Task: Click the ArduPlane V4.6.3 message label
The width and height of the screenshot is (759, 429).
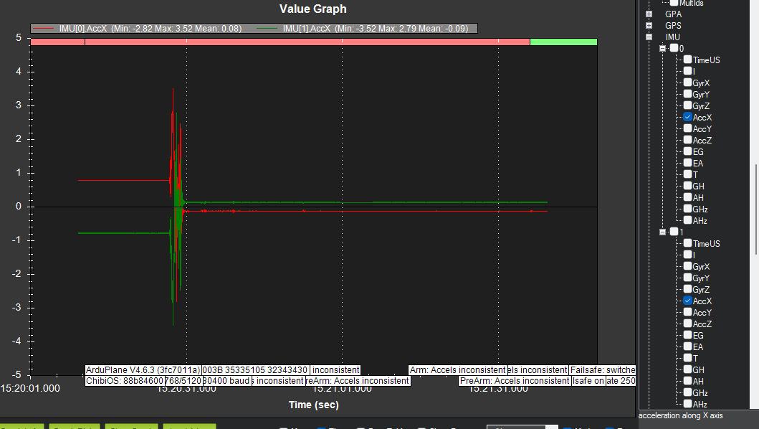Action: pos(143,370)
